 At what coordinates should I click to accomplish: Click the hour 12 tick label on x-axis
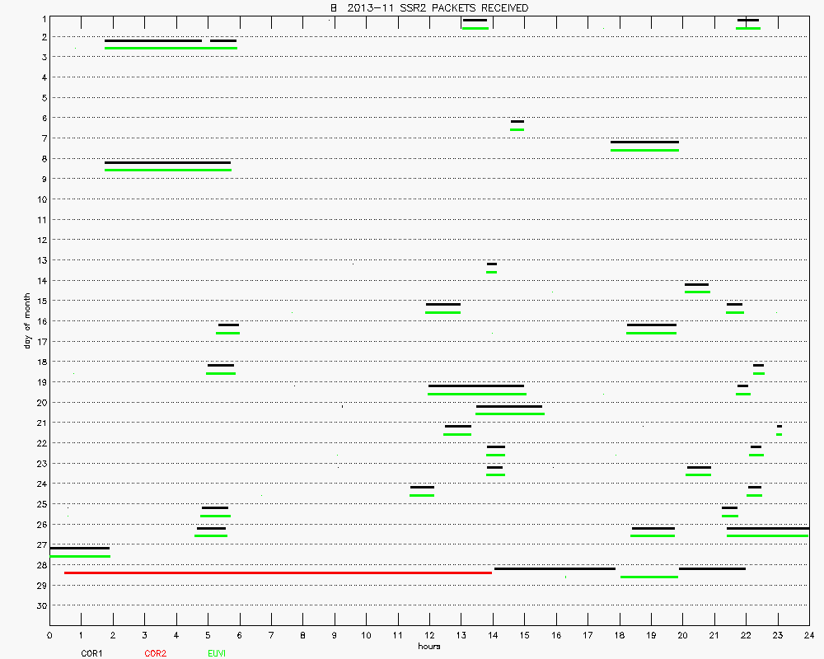coord(429,636)
